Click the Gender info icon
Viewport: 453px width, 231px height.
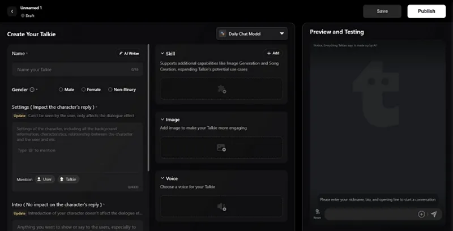click(x=32, y=89)
